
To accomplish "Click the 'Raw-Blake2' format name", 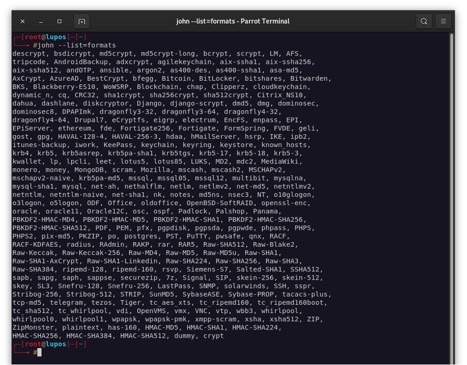I will coord(274,245).
